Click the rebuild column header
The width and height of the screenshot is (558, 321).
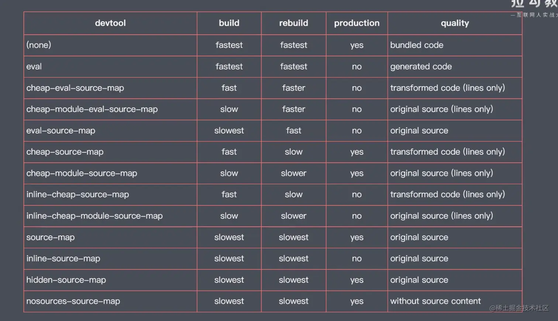tap(293, 23)
